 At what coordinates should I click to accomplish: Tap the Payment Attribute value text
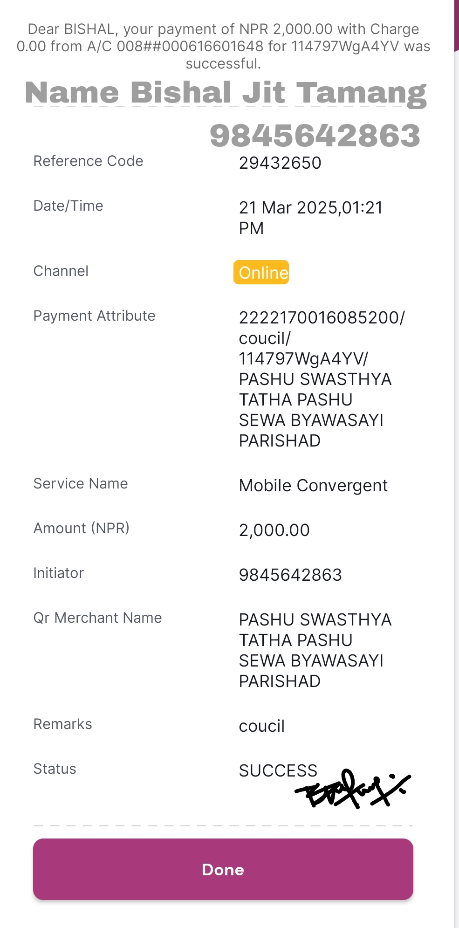pos(322,379)
